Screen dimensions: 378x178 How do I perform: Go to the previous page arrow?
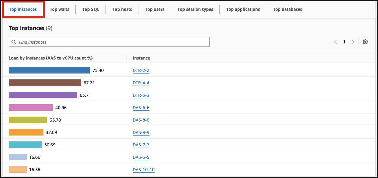click(335, 42)
